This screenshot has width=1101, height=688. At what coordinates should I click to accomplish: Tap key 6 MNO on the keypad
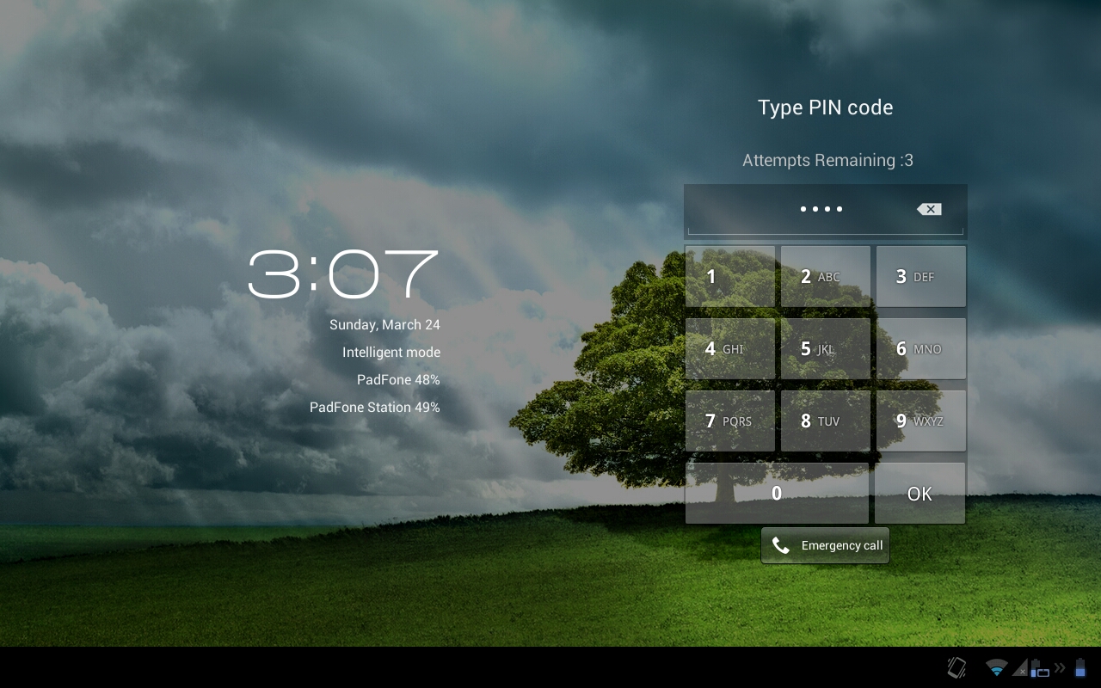pyautogui.click(x=921, y=348)
